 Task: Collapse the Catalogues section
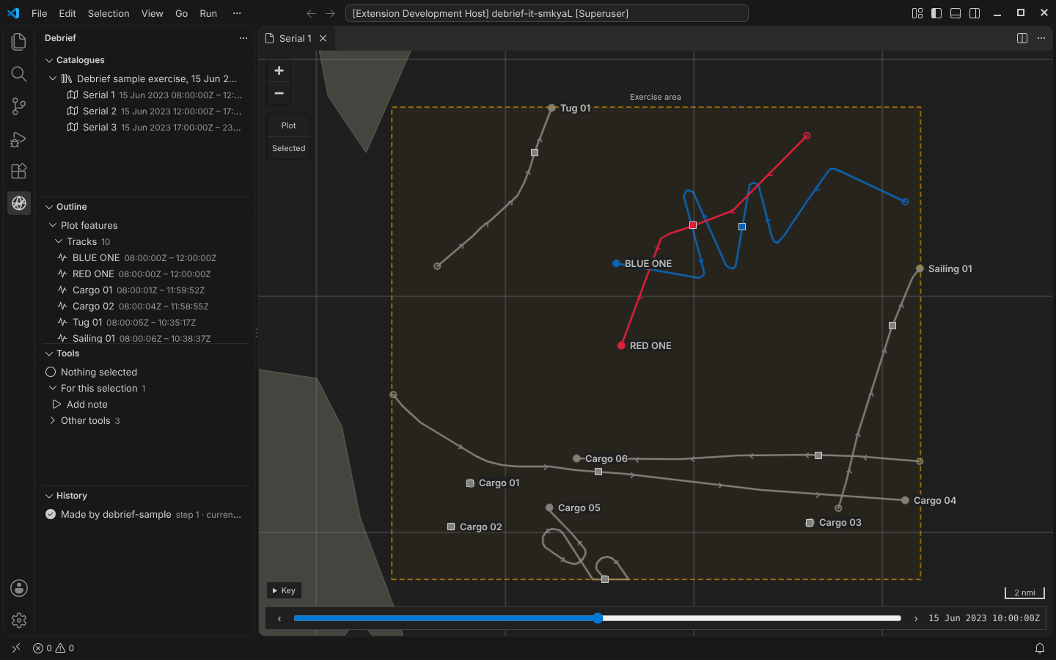point(49,60)
